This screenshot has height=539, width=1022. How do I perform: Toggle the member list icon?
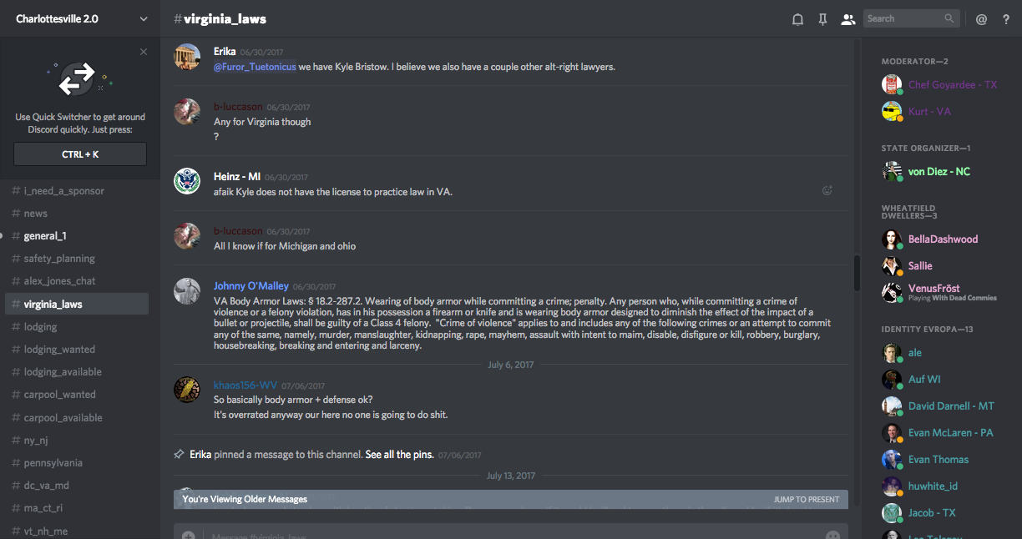pos(847,19)
